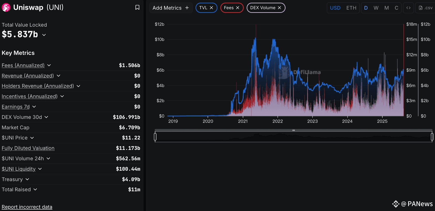Expand Treasury details

27,179
